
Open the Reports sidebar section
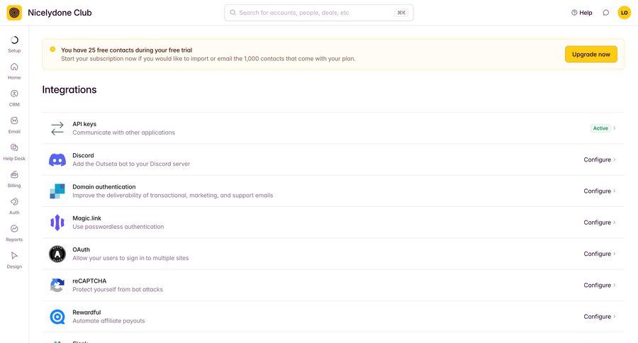pos(14,233)
